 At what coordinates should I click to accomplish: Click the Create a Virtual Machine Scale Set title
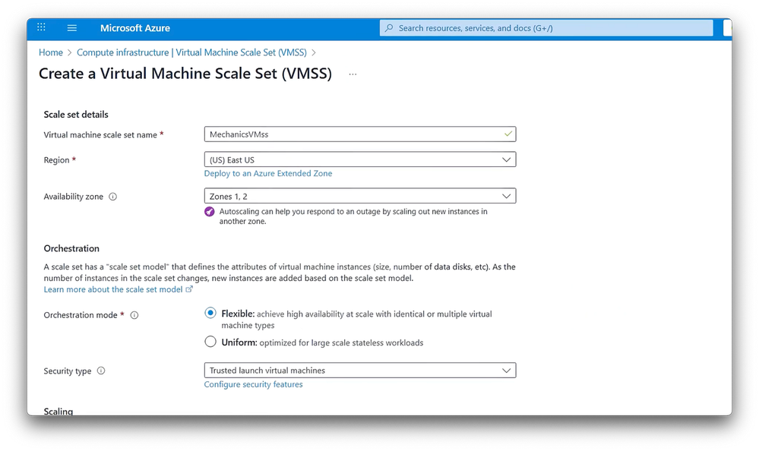[185, 74]
